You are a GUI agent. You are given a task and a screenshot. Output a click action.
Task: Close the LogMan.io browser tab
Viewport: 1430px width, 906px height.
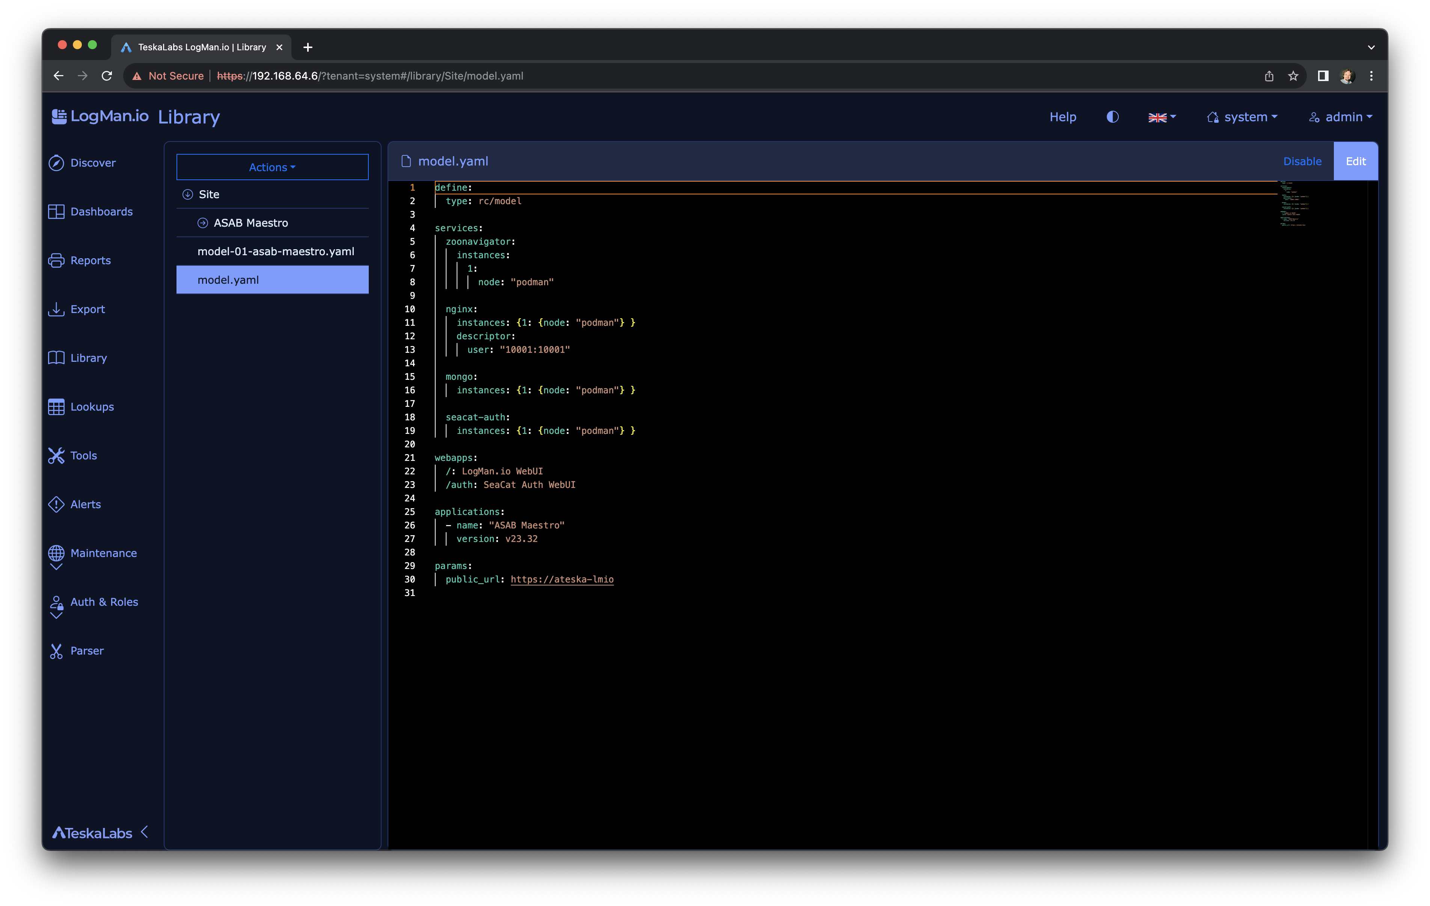279,47
